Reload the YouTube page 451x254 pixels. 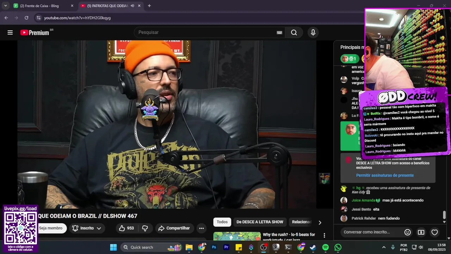tap(26, 18)
